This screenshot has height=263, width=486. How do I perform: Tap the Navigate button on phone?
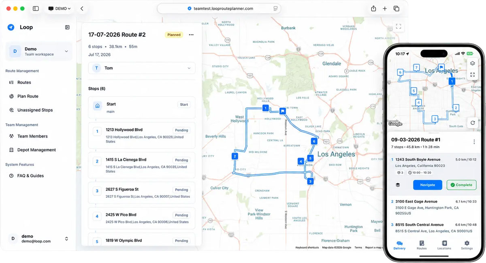427,185
